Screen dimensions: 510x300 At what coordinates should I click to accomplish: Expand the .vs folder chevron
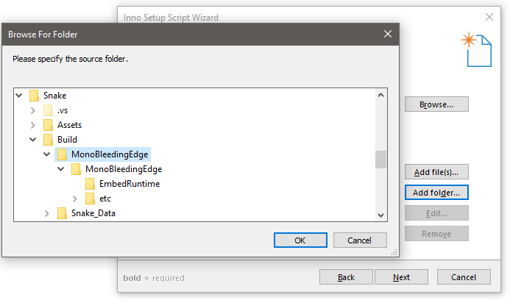pos(33,110)
